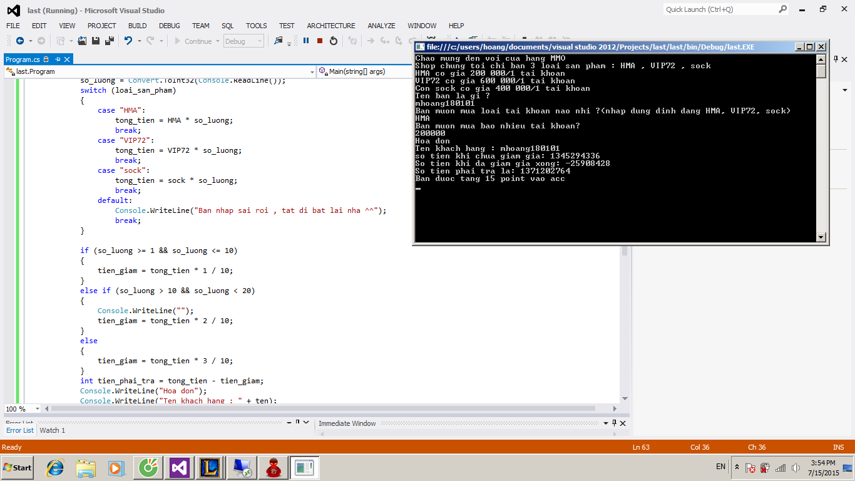855x481 pixels.
Task: Open the DEBUG menu
Action: (169, 26)
